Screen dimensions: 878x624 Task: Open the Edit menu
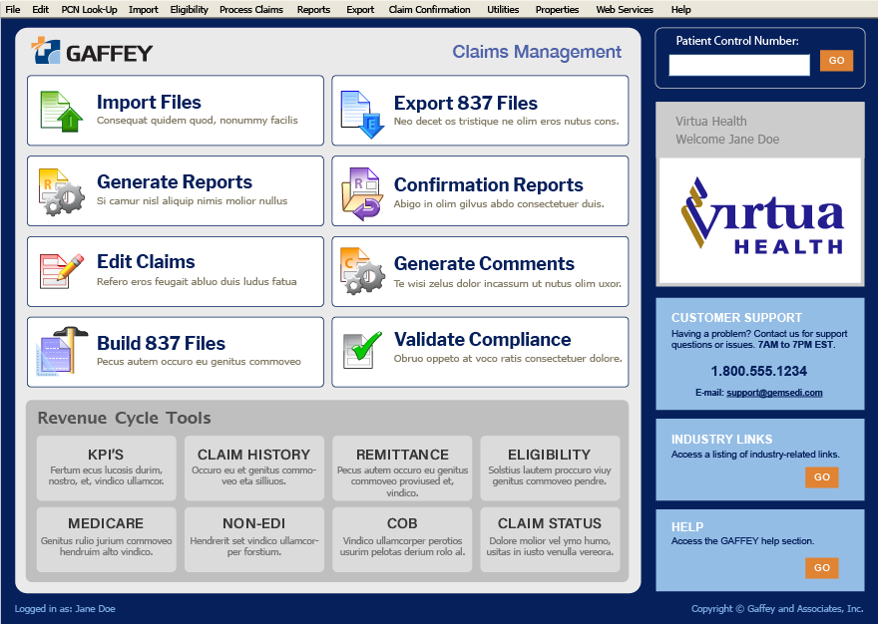tap(40, 10)
